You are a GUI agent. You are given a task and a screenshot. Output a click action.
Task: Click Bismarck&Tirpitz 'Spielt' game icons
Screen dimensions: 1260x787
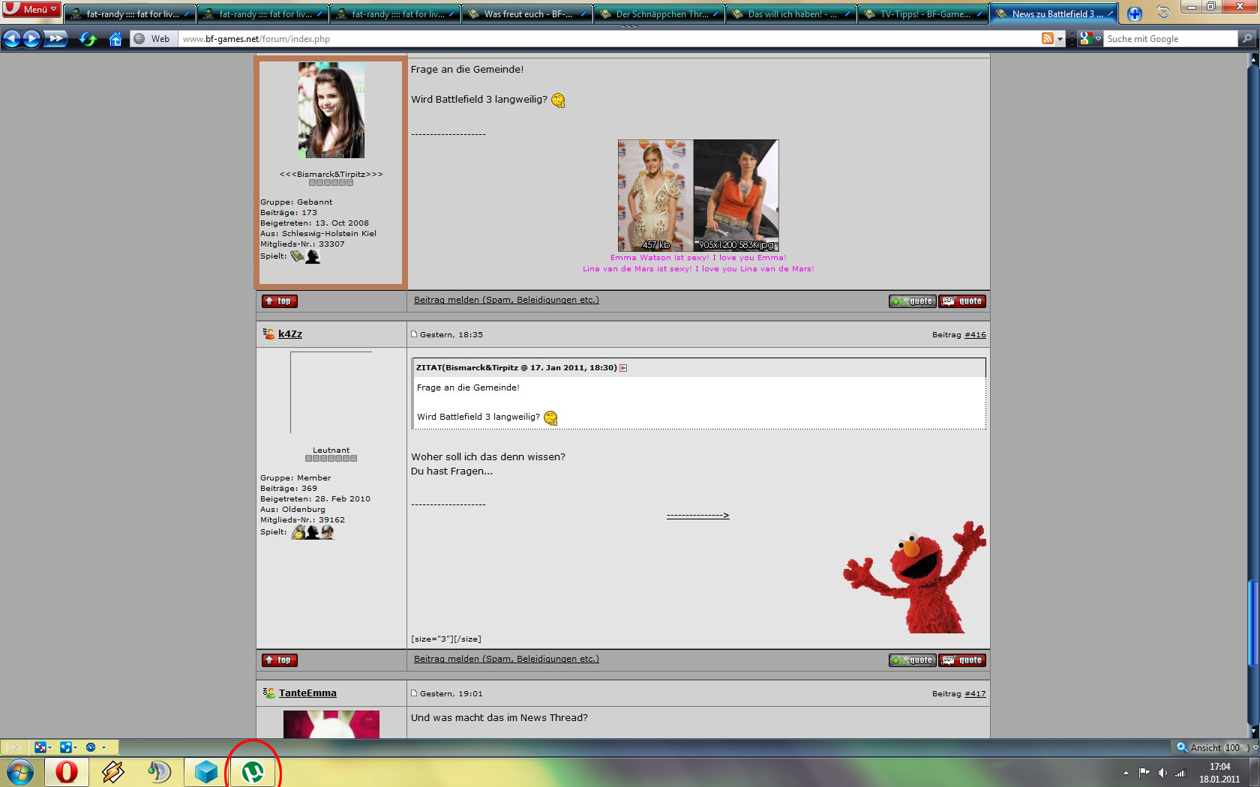[x=305, y=256]
